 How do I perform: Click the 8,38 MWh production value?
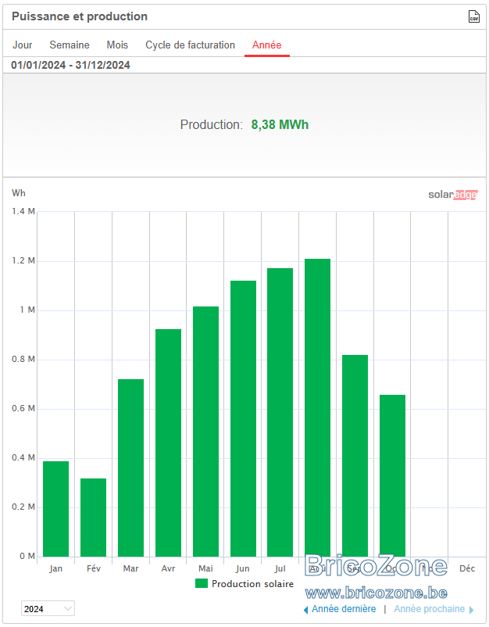pyautogui.click(x=280, y=125)
